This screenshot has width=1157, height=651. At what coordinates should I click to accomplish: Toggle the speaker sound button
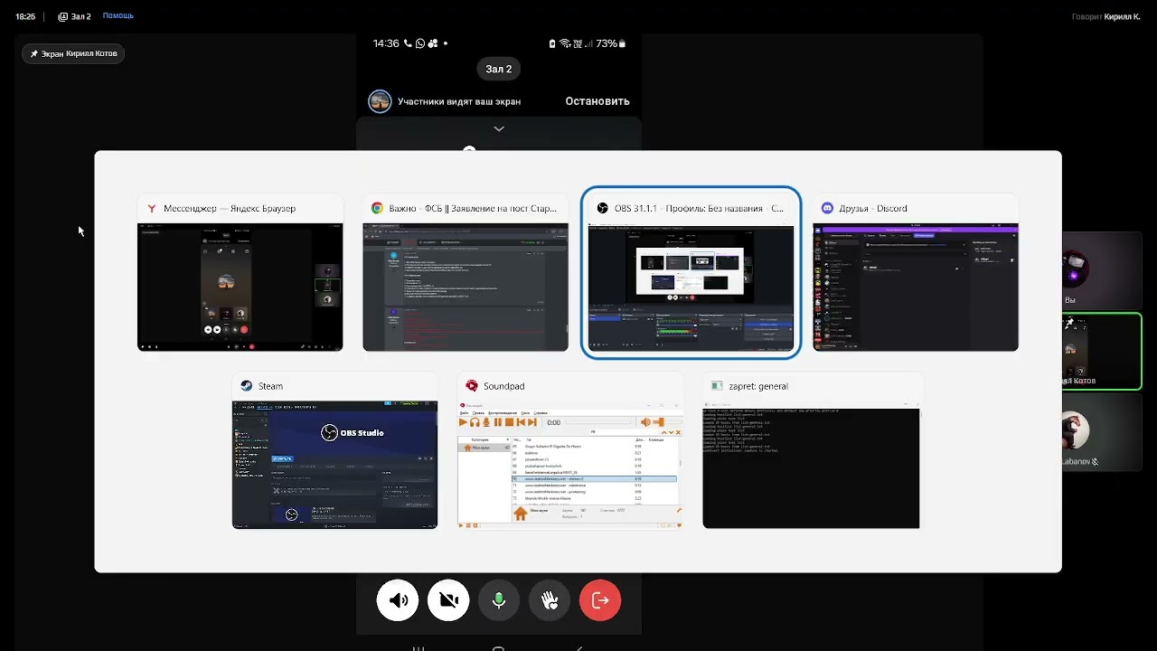tap(398, 600)
